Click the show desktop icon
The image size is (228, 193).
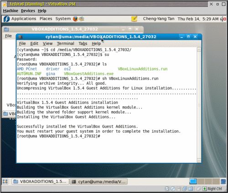[5, 182]
